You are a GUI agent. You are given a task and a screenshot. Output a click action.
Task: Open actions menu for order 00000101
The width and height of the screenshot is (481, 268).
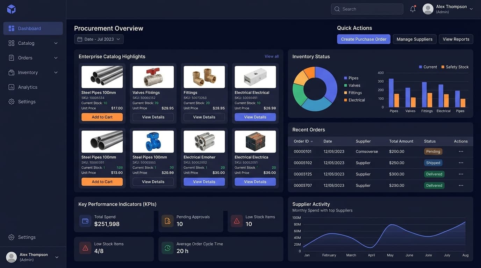coord(461,151)
